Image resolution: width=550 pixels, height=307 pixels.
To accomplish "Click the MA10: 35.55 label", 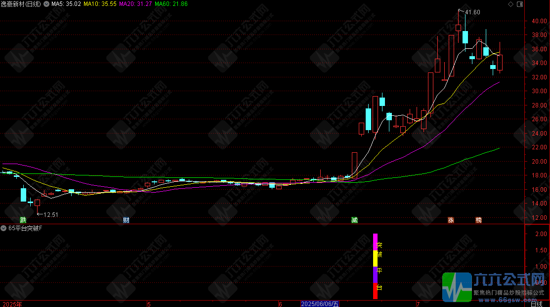I will 100,4.
